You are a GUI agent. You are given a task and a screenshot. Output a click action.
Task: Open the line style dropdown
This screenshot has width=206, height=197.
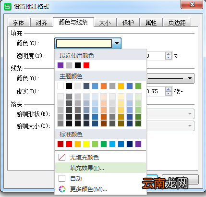[170, 78]
